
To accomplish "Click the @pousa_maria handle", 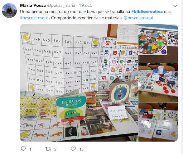I will tap(61, 6).
